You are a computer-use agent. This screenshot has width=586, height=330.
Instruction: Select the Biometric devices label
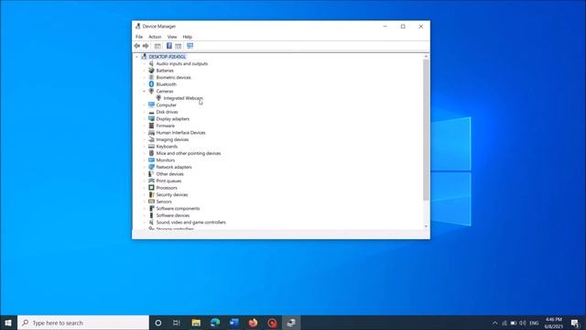click(173, 77)
